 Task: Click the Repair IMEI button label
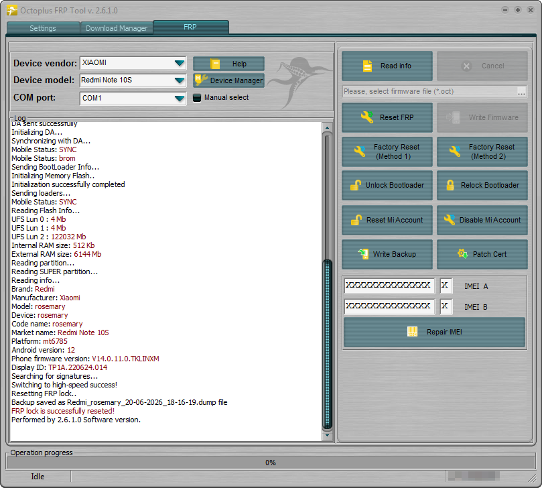click(x=444, y=332)
